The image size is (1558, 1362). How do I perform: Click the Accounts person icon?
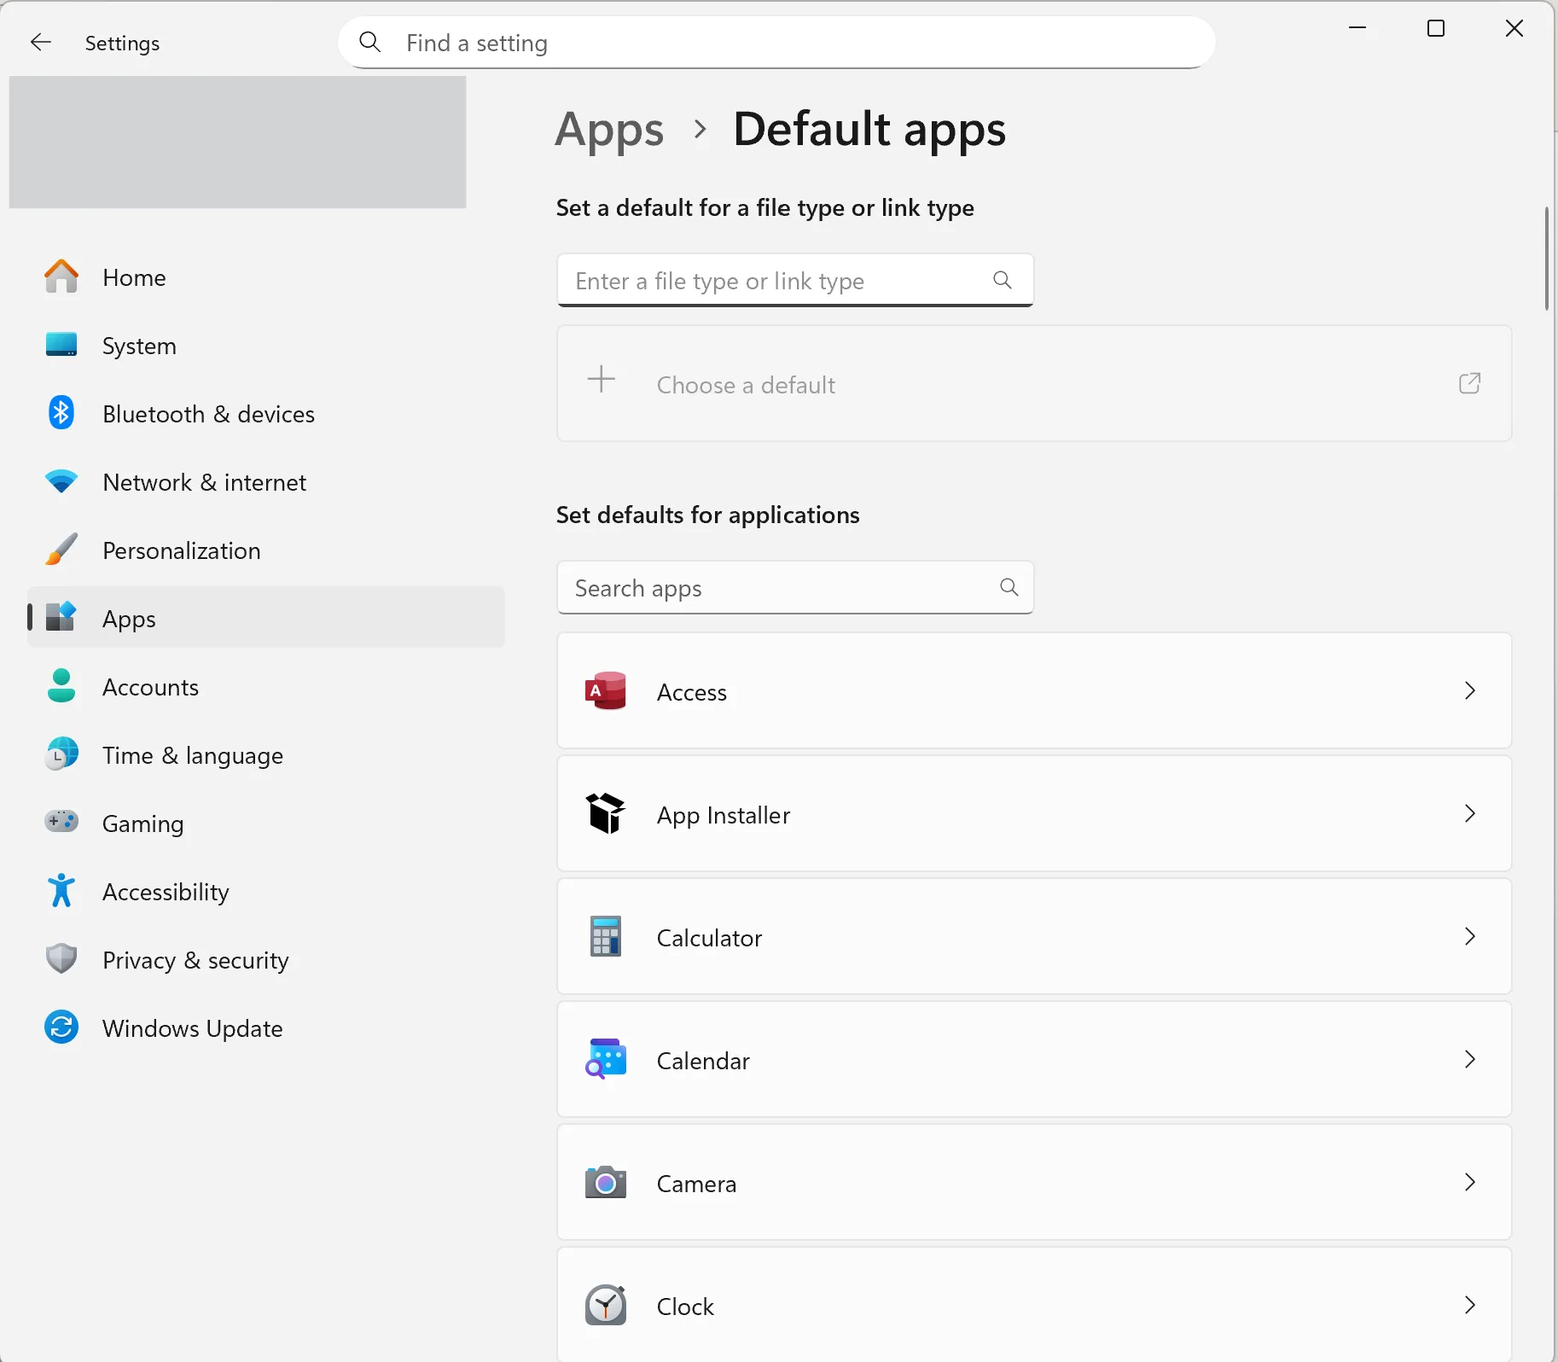(61, 685)
